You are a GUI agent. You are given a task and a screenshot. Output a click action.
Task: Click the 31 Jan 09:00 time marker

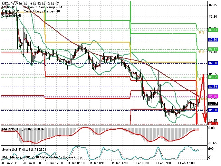point(98,163)
